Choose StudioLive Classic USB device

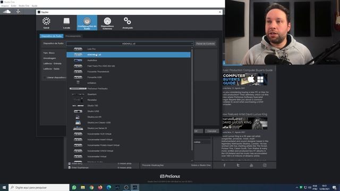coord(129,123)
